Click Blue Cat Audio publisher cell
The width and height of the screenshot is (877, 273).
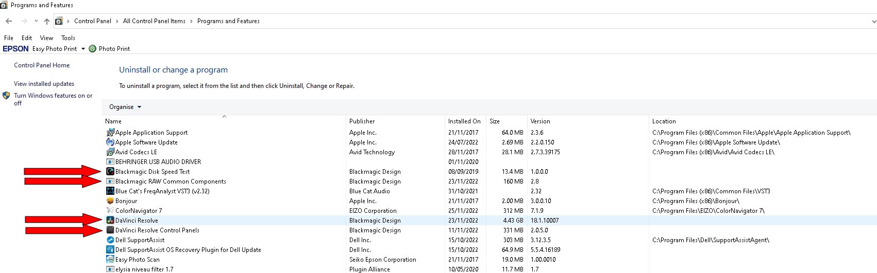[x=369, y=191]
